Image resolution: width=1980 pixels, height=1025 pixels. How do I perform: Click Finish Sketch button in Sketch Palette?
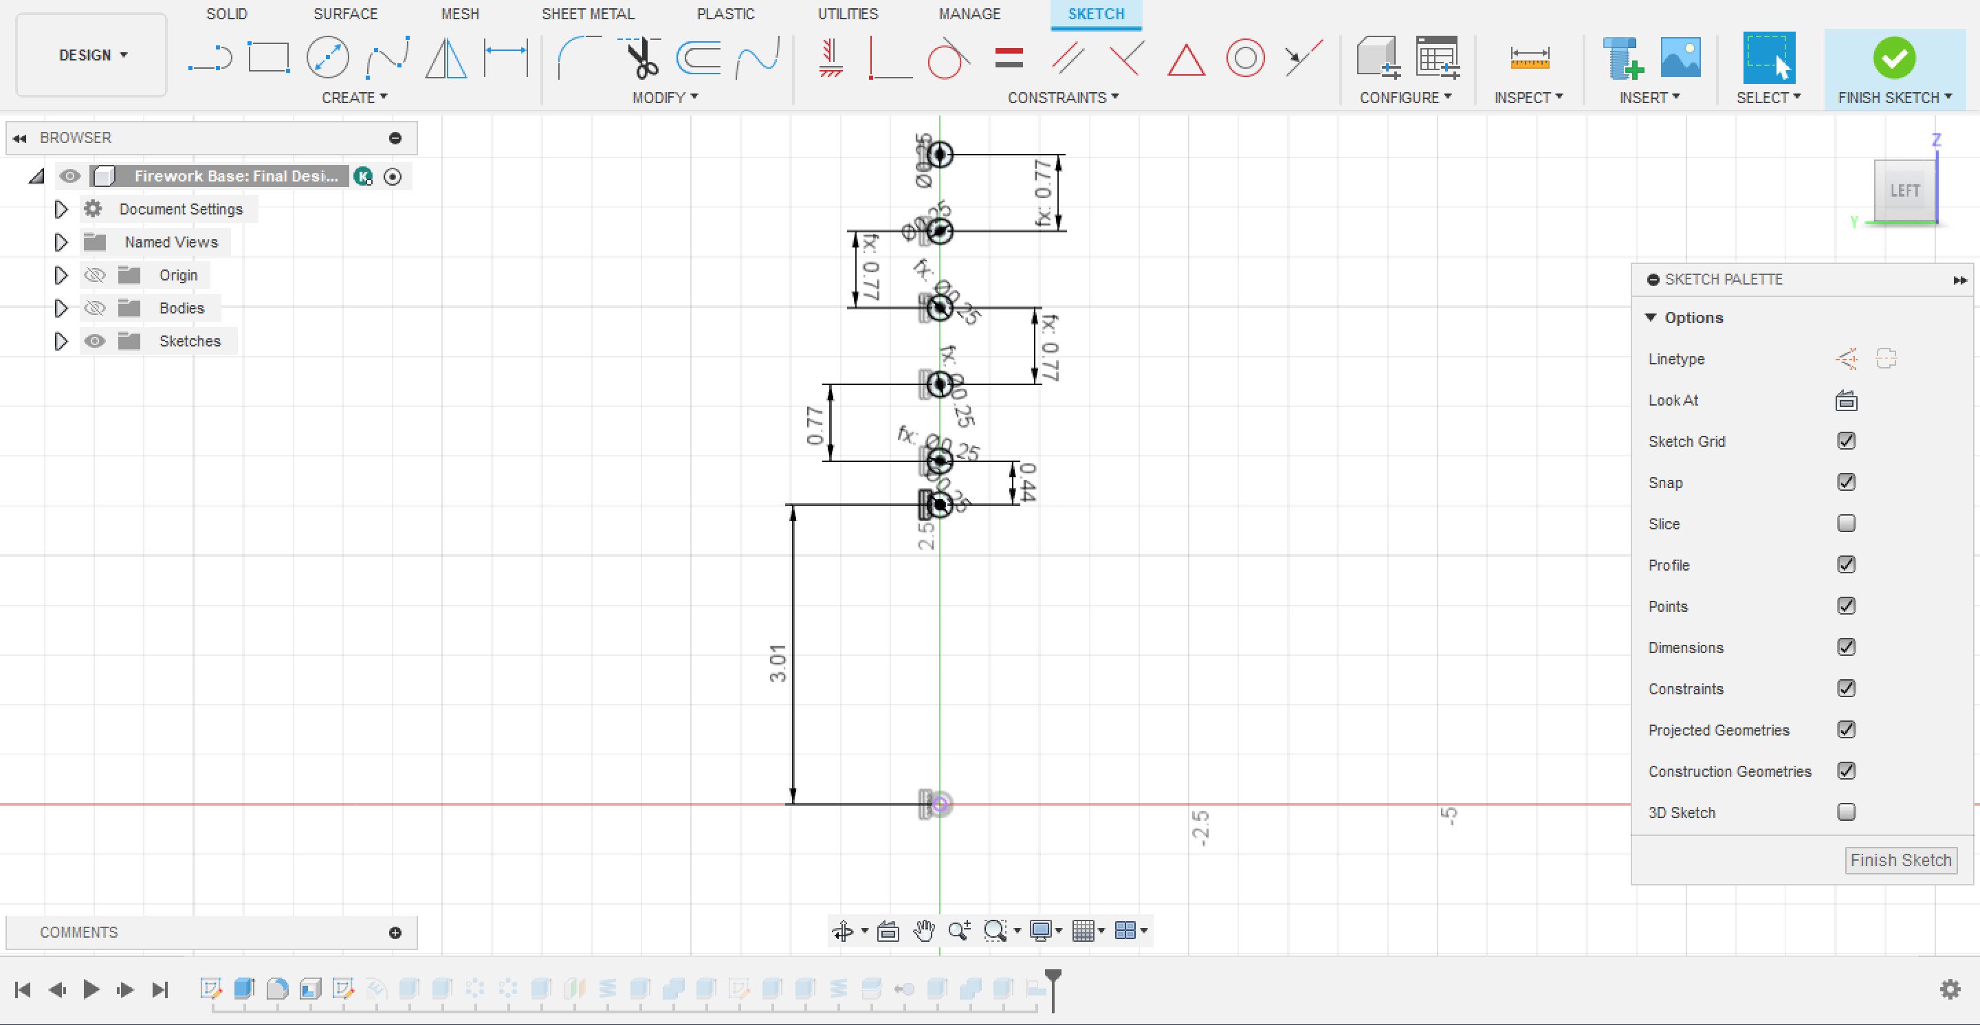pyautogui.click(x=1900, y=860)
